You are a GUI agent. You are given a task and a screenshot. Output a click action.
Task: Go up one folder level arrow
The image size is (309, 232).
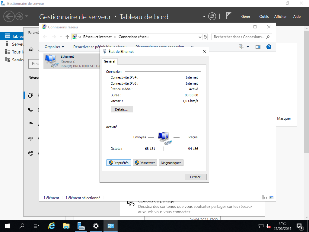click(x=67, y=37)
